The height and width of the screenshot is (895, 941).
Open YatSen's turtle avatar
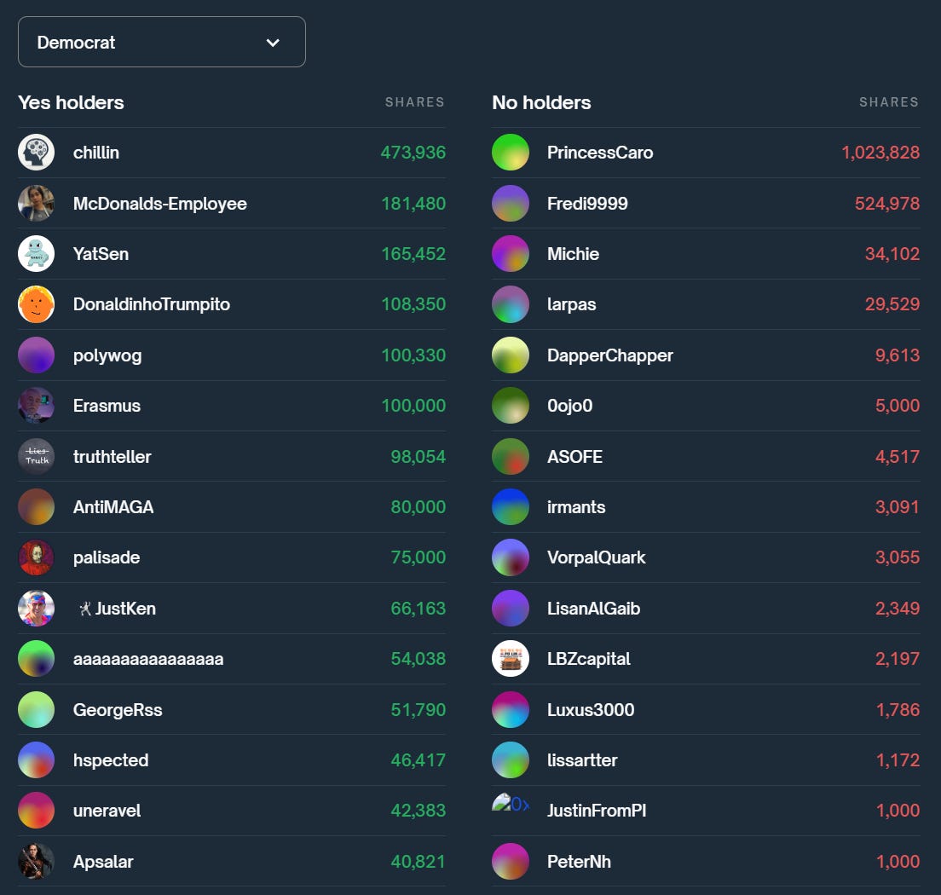tap(36, 253)
